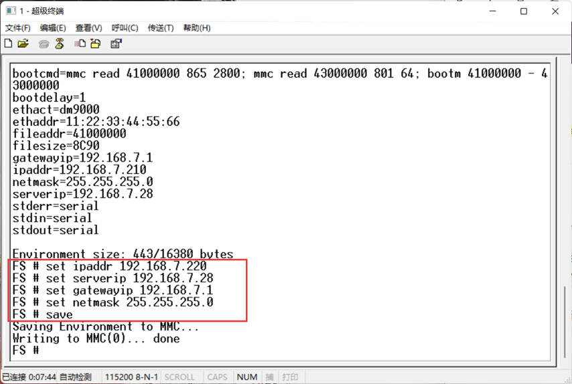Click the 'stdout=serial' line
The width and height of the screenshot is (572, 384).
tap(56, 230)
